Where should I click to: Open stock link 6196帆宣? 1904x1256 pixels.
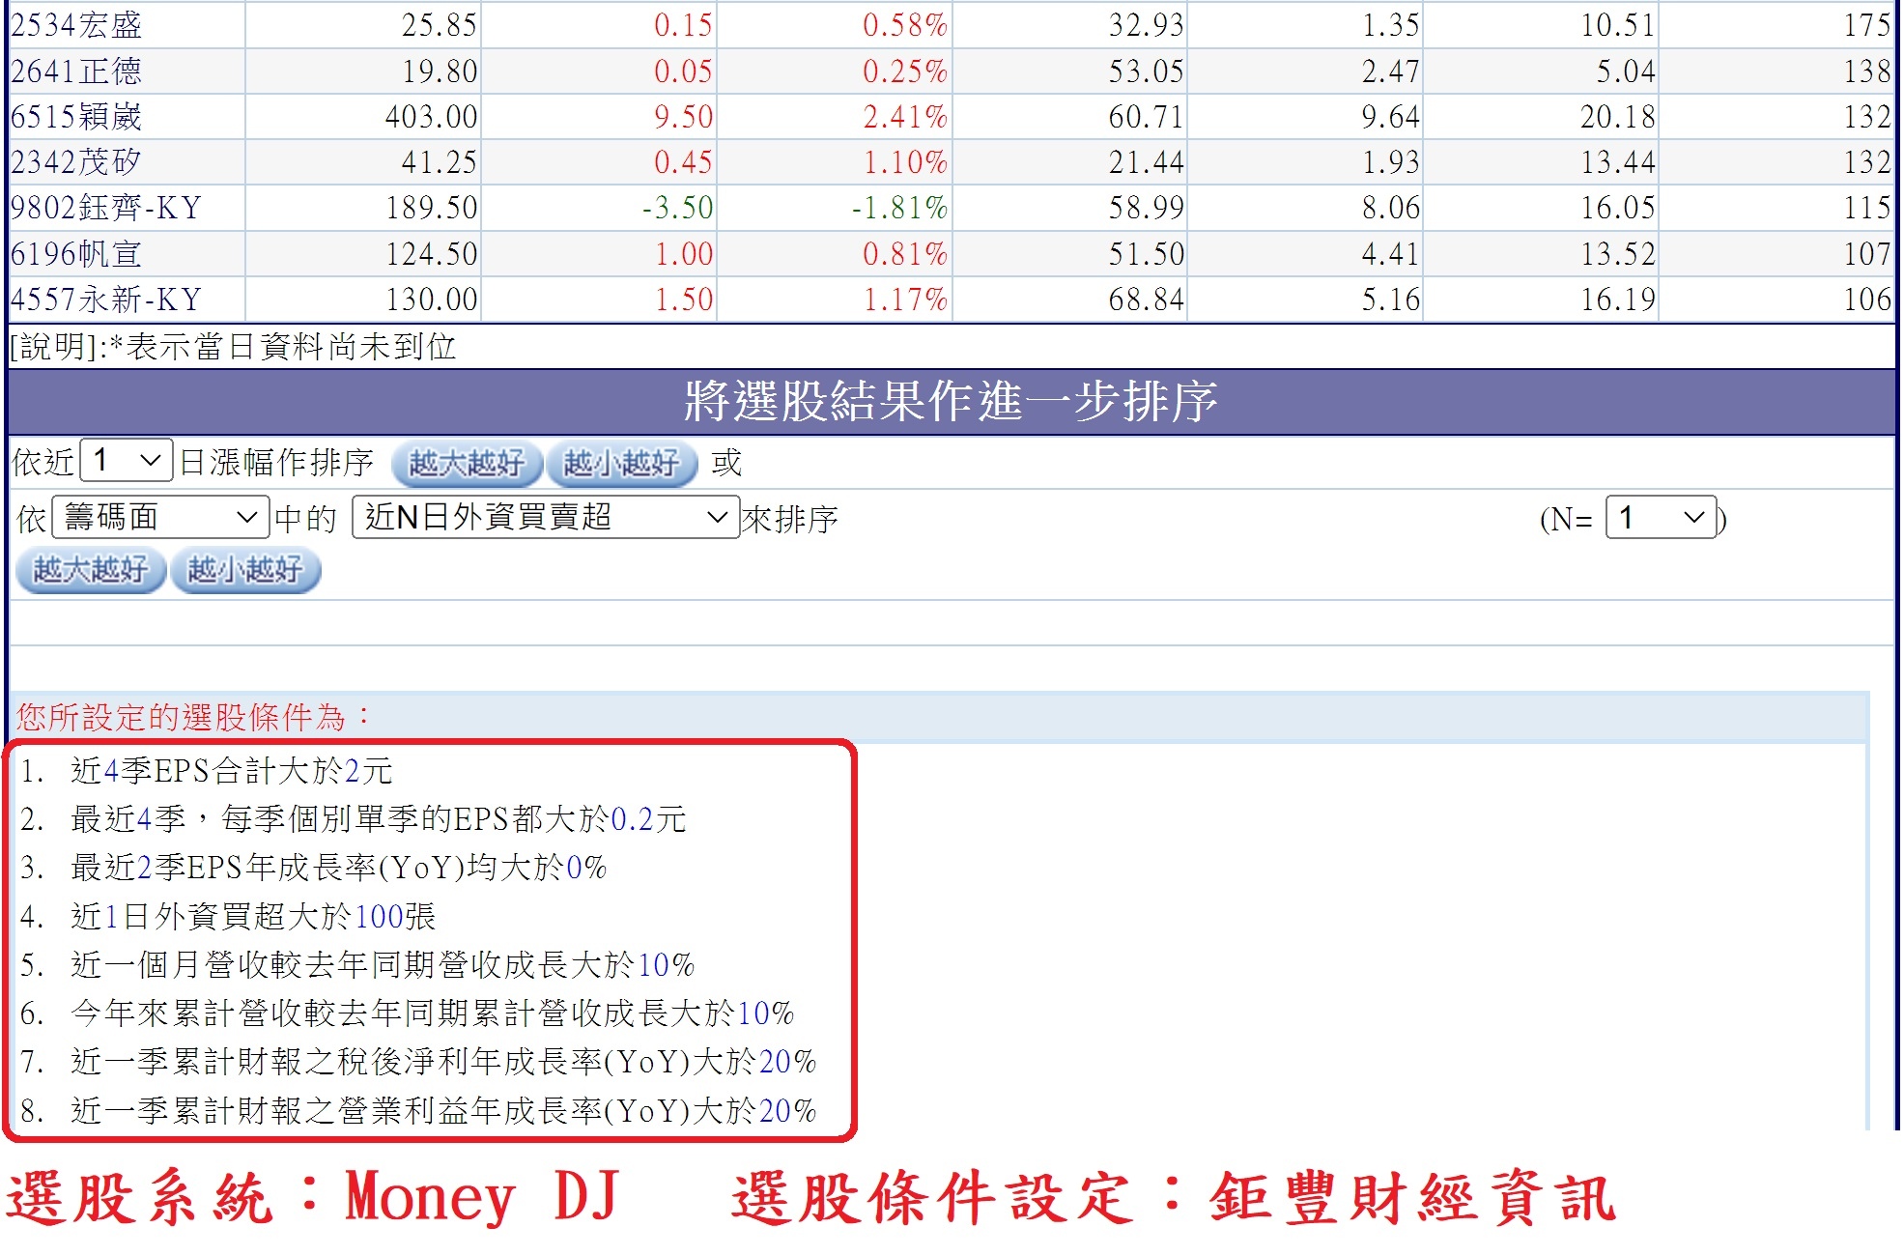(76, 254)
